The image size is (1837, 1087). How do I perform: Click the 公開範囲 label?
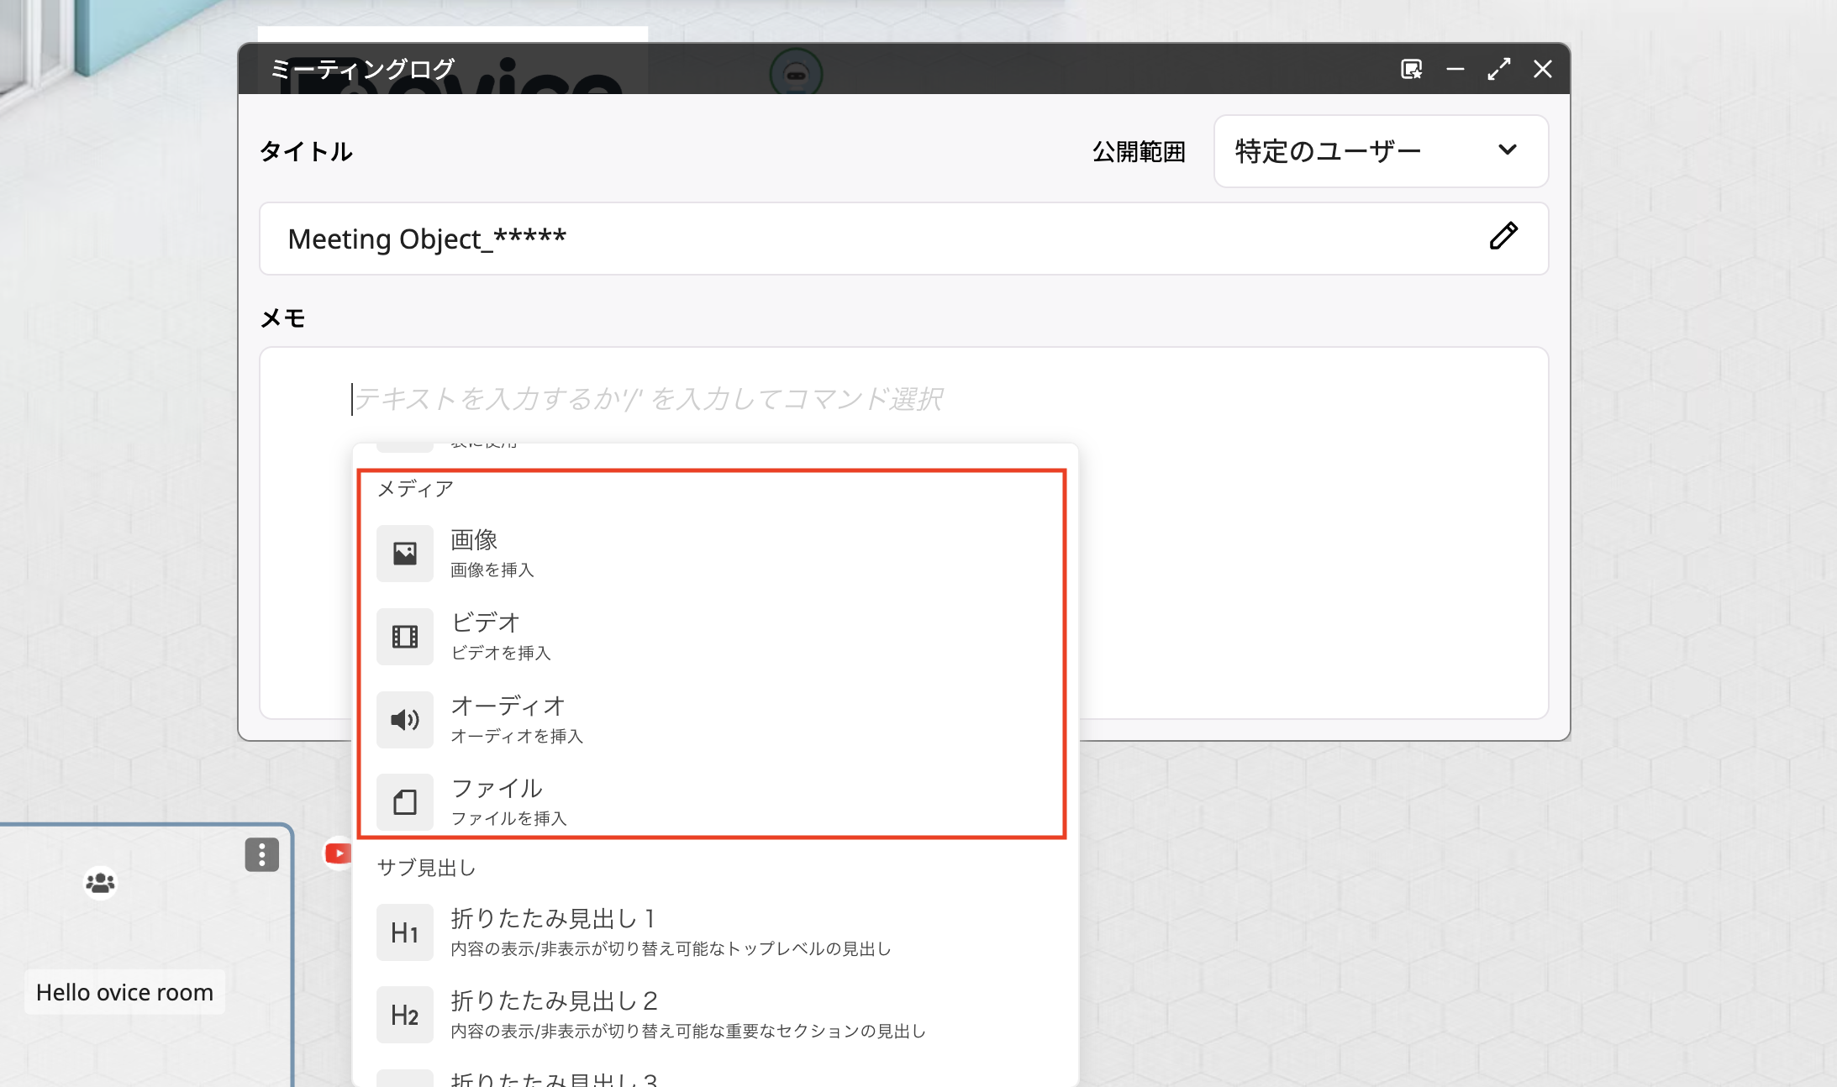(x=1139, y=151)
